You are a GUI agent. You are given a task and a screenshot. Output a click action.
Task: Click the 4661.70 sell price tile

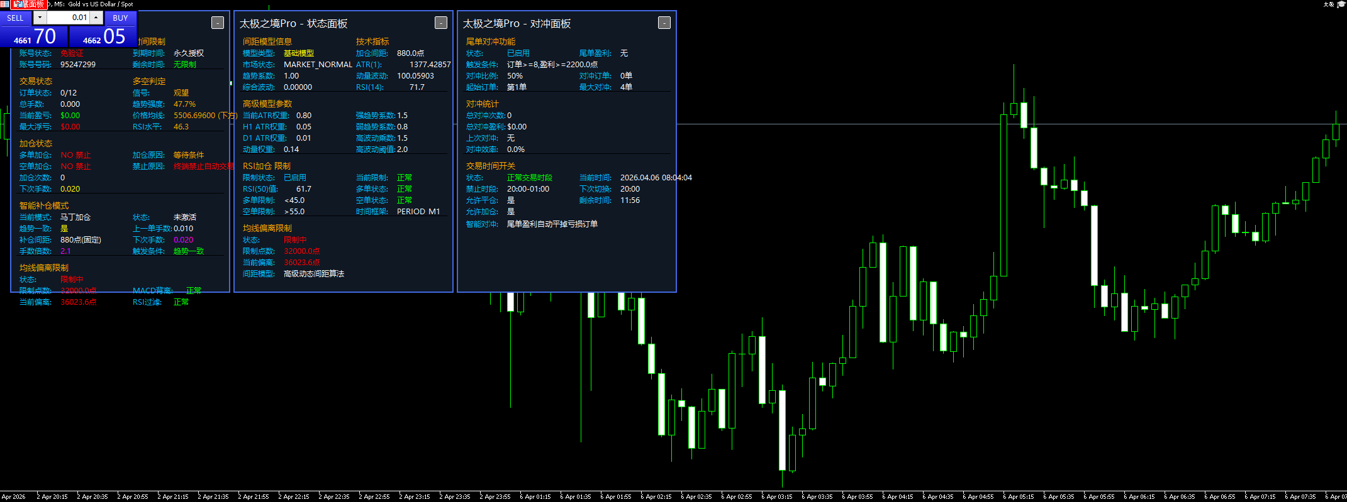tap(35, 37)
